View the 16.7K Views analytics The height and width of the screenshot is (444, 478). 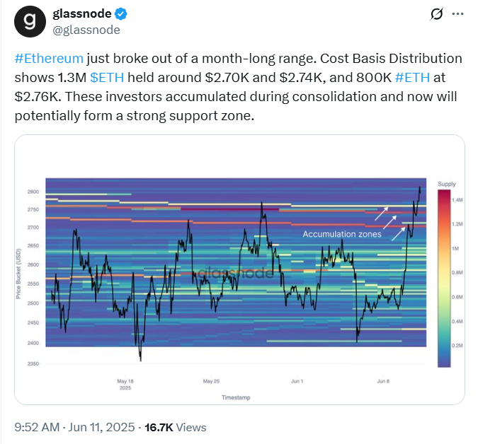click(x=176, y=427)
